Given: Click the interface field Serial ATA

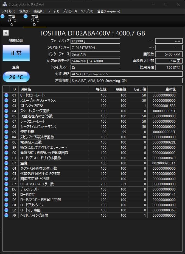Looking at the screenshot, I should 95,54.
